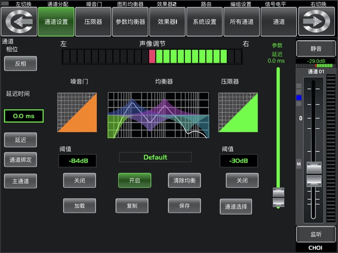The height and width of the screenshot is (253, 338).
Task: Click the blue indicator beside the fader
Action: click(x=299, y=98)
